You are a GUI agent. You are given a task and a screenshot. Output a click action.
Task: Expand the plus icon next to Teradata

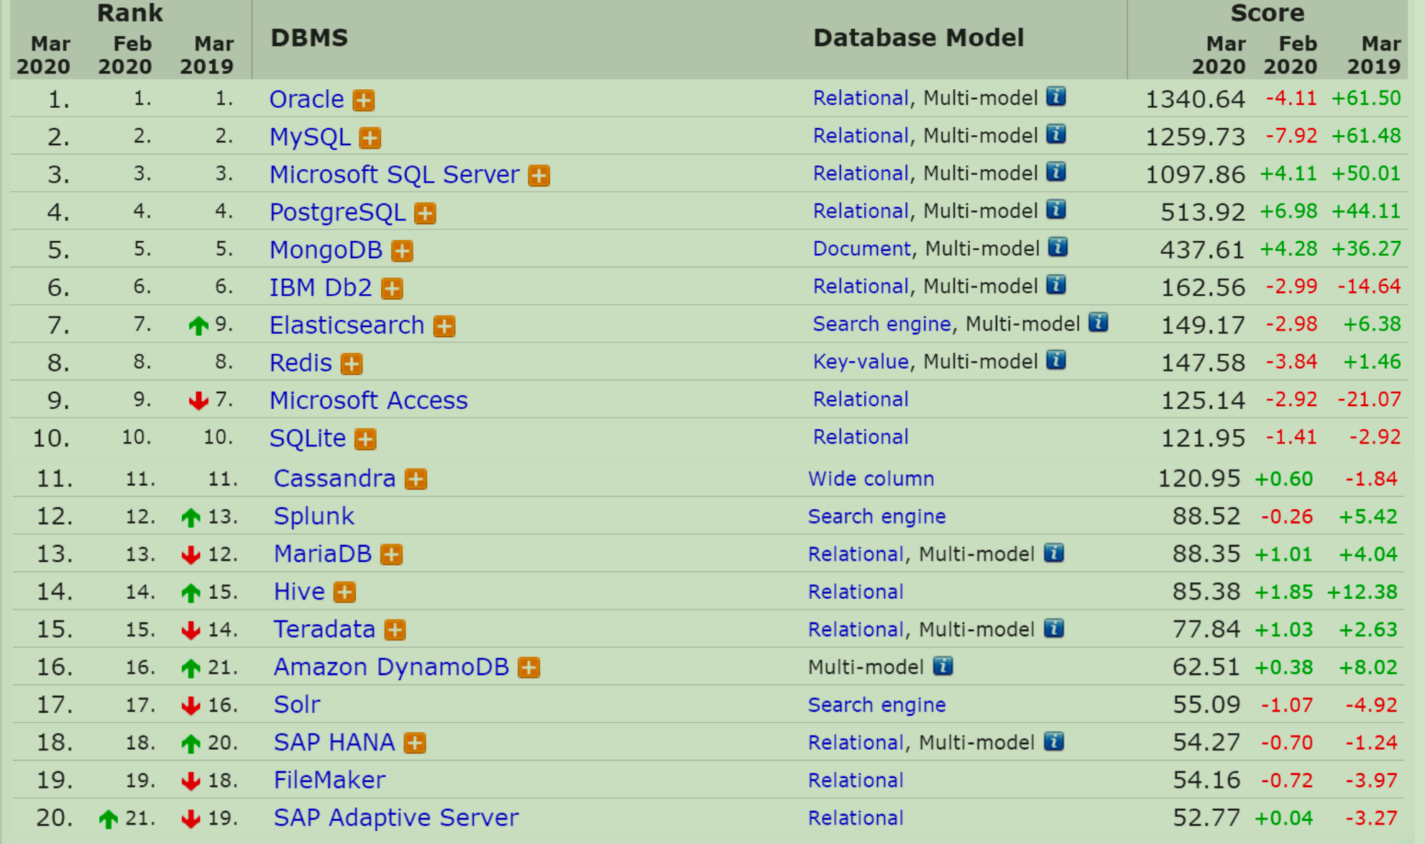(x=395, y=630)
